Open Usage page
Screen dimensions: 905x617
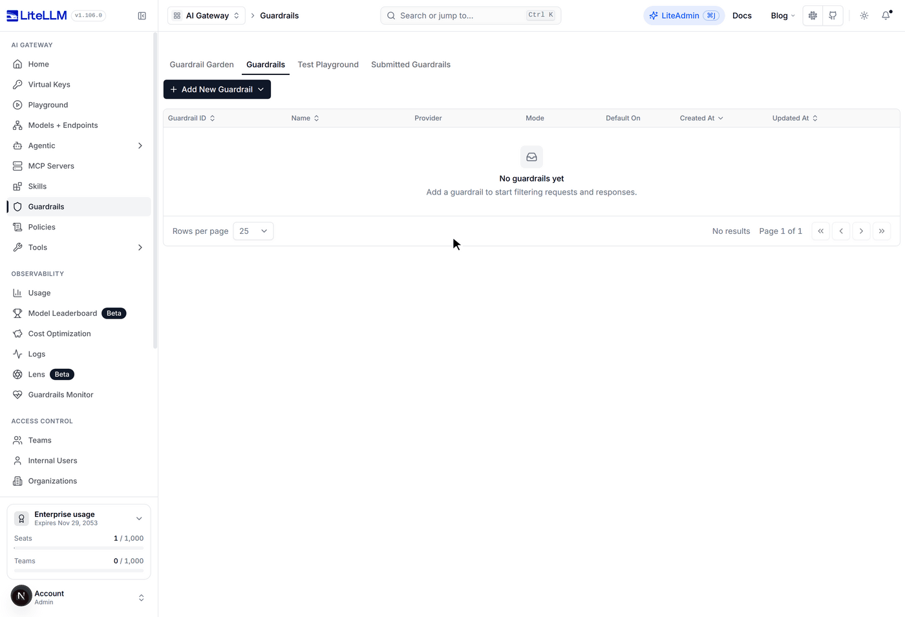tap(79, 293)
